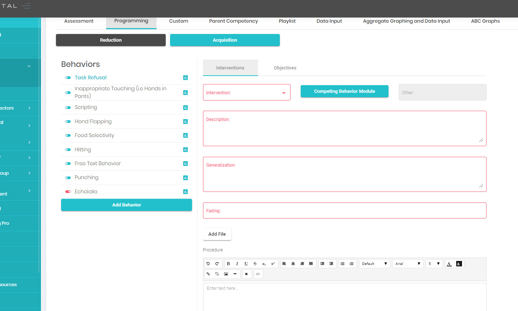The width and height of the screenshot is (518, 311).
Task: Click the Add File button
Action: click(217, 234)
